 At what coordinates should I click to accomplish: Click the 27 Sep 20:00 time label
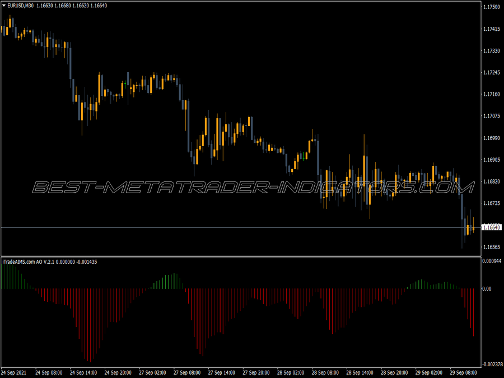click(x=256, y=372)
